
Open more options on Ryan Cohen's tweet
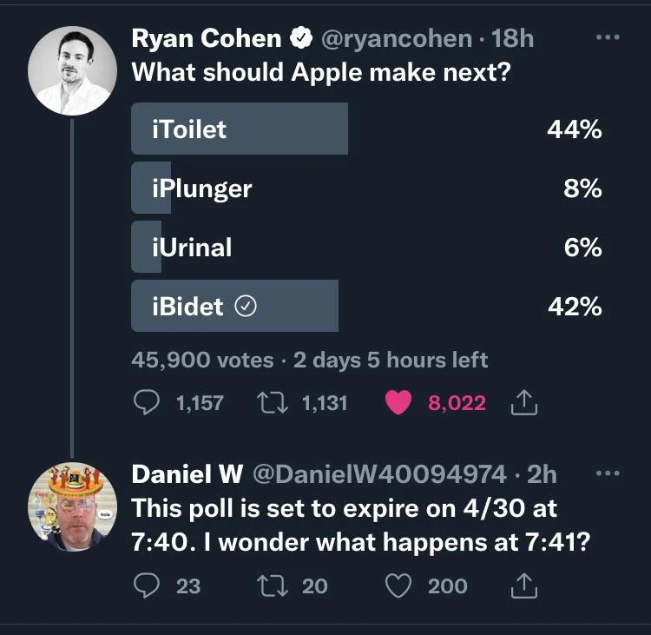(608, 37)
